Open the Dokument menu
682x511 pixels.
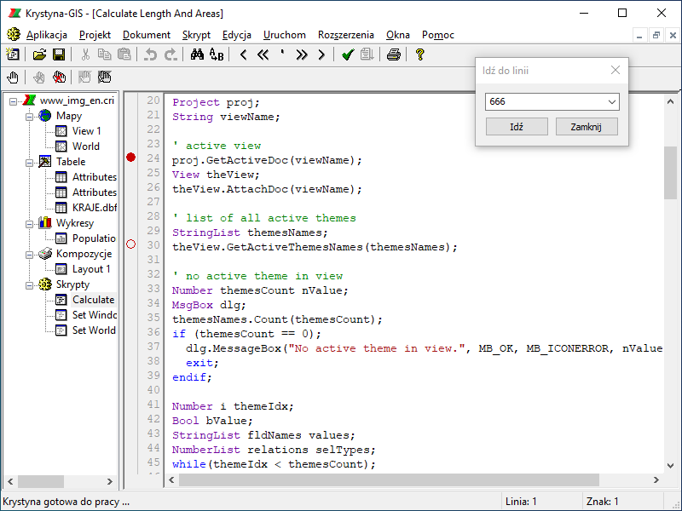(x=146, y=35)
